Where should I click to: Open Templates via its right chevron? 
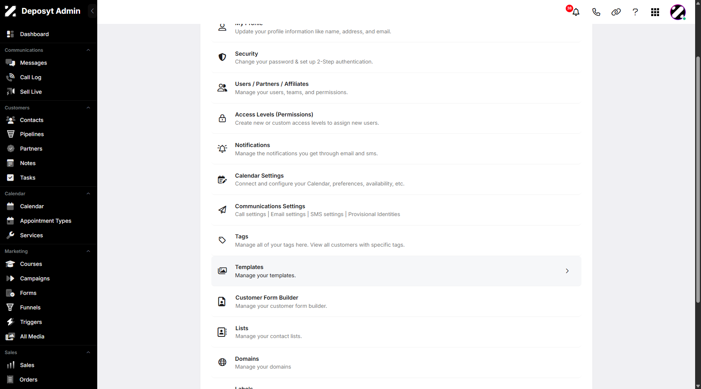click(567, 271)
